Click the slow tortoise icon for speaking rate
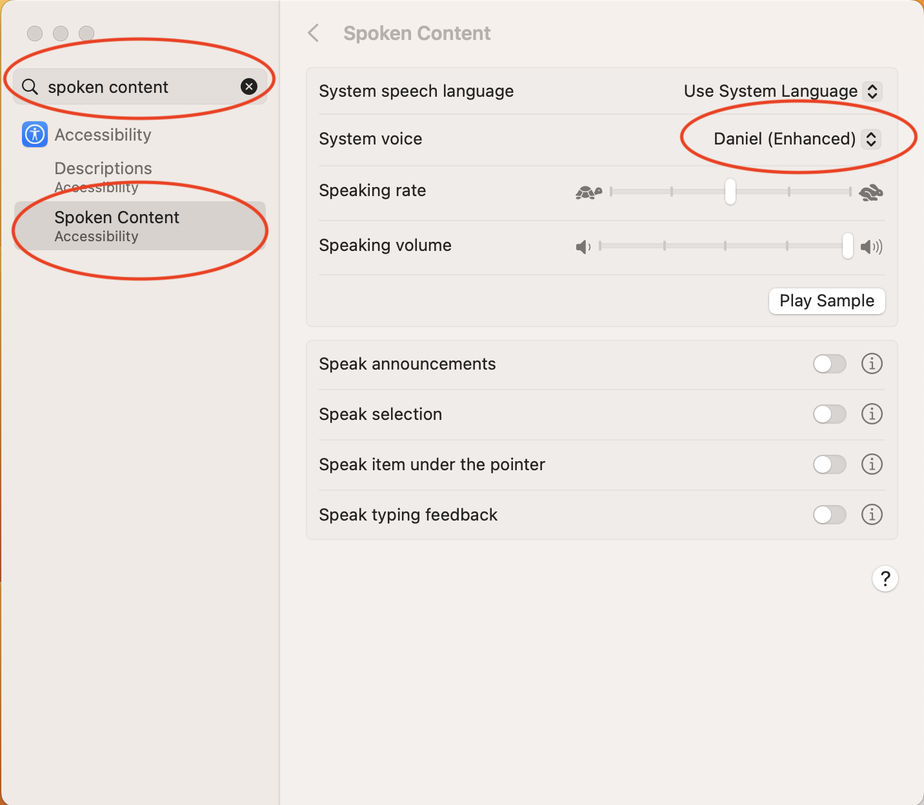The width and height of the screenshot is (924, 805). point(588,192)
